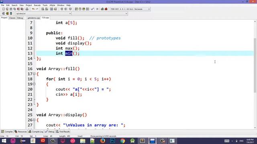Click the Close All toolbar icon
The image size is (257, 144).
(22, 9)
